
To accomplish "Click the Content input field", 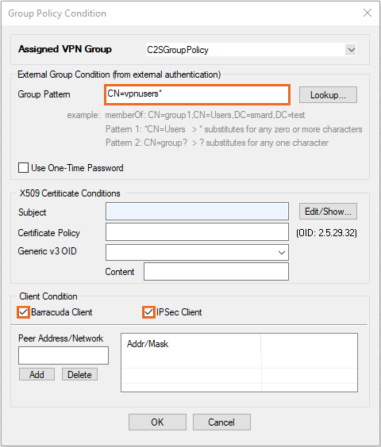I will coord(216,271).
